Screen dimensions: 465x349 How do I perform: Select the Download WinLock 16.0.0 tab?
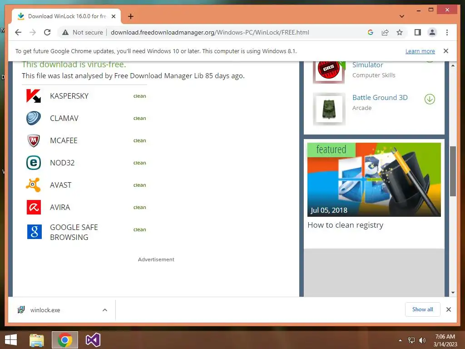[66, 16]
